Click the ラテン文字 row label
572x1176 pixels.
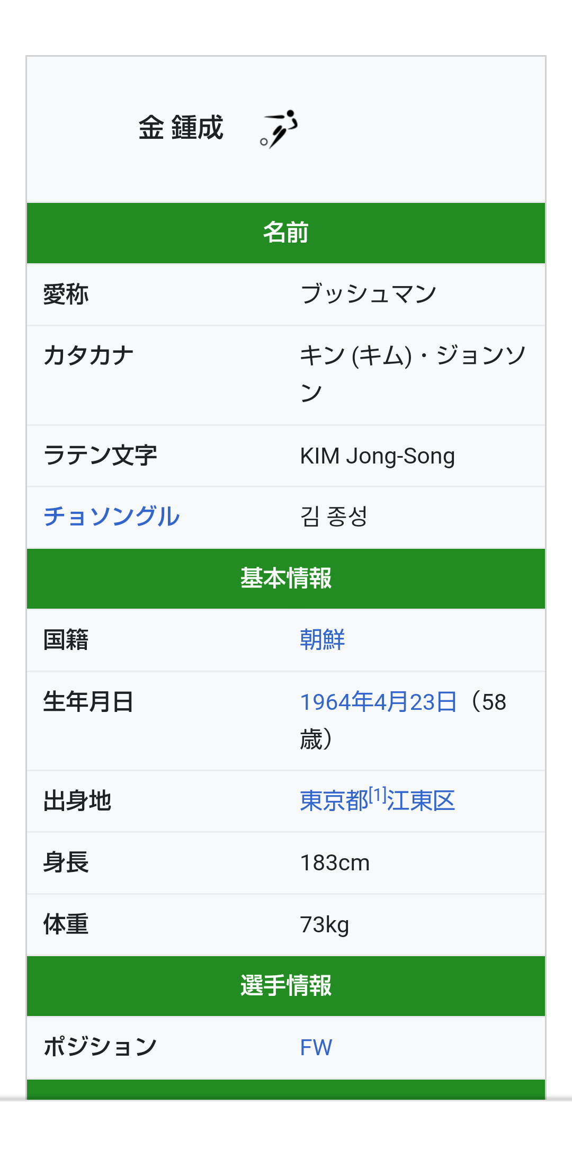pos(100,455)
